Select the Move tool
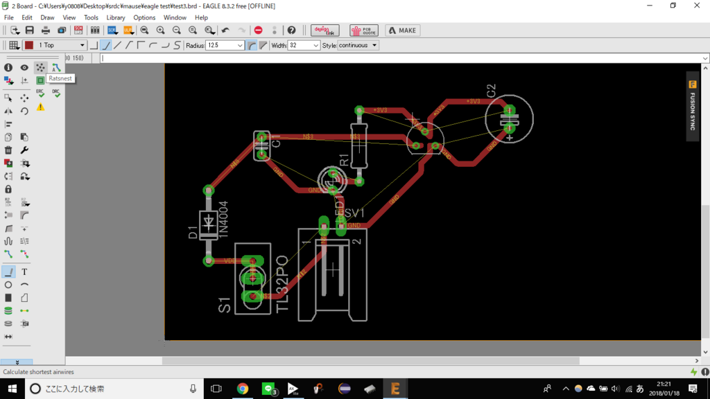Viewport: 710px width, 399px height. 24,98
